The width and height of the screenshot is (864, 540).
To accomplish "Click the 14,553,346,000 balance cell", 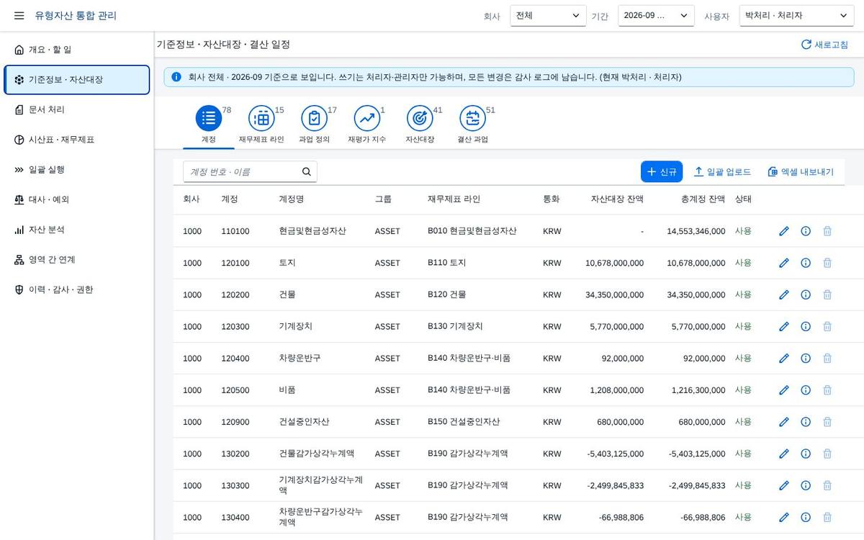I will 696,231.
